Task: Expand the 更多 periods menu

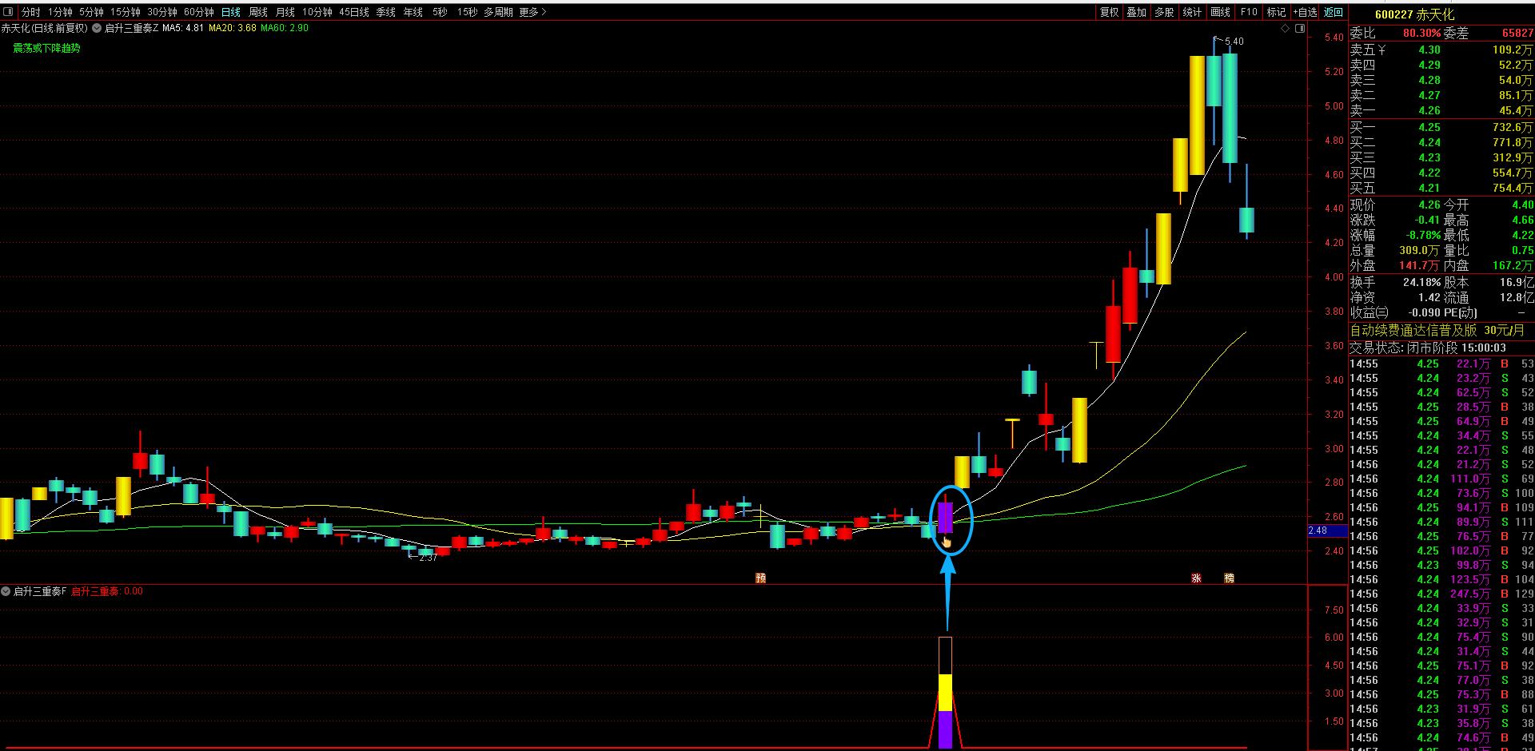Action: click(532, 12)
